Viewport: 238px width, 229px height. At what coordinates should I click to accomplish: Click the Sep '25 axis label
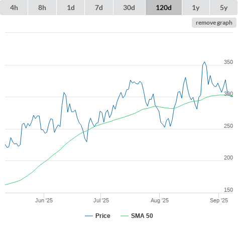coord(219,200)
